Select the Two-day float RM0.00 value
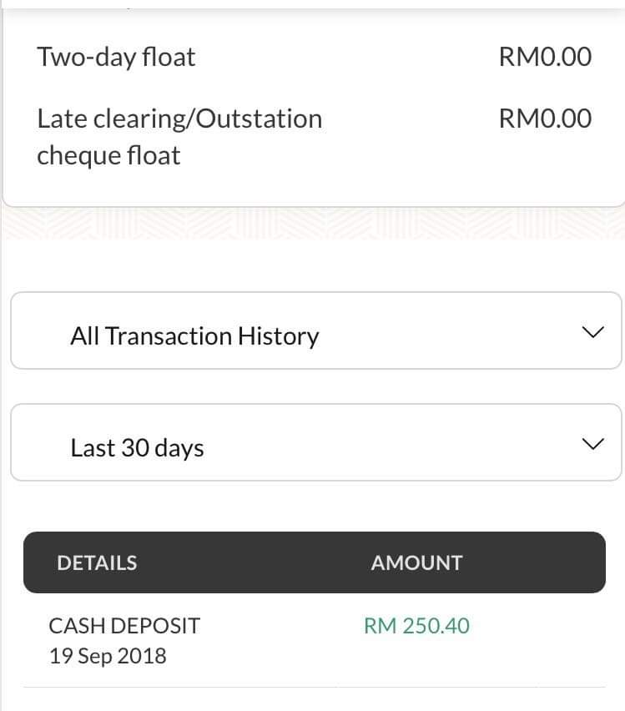 (545, 57)
